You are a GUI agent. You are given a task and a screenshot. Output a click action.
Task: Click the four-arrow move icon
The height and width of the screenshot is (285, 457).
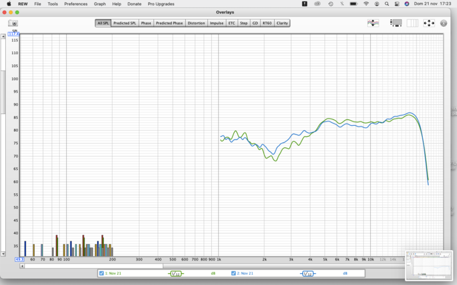click(428, 23)
